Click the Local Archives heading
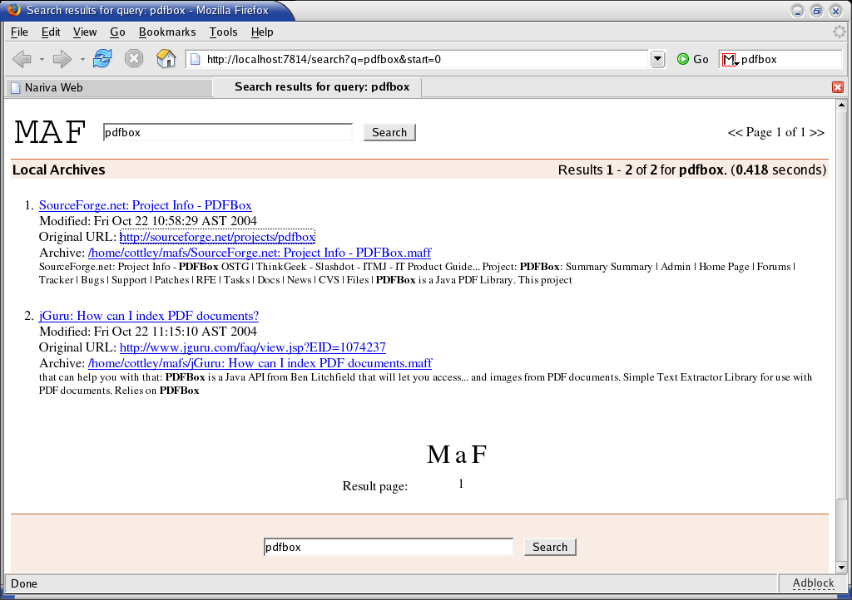Image resolution: width=852 pixels, height=600 pixels. click(59, 170)
